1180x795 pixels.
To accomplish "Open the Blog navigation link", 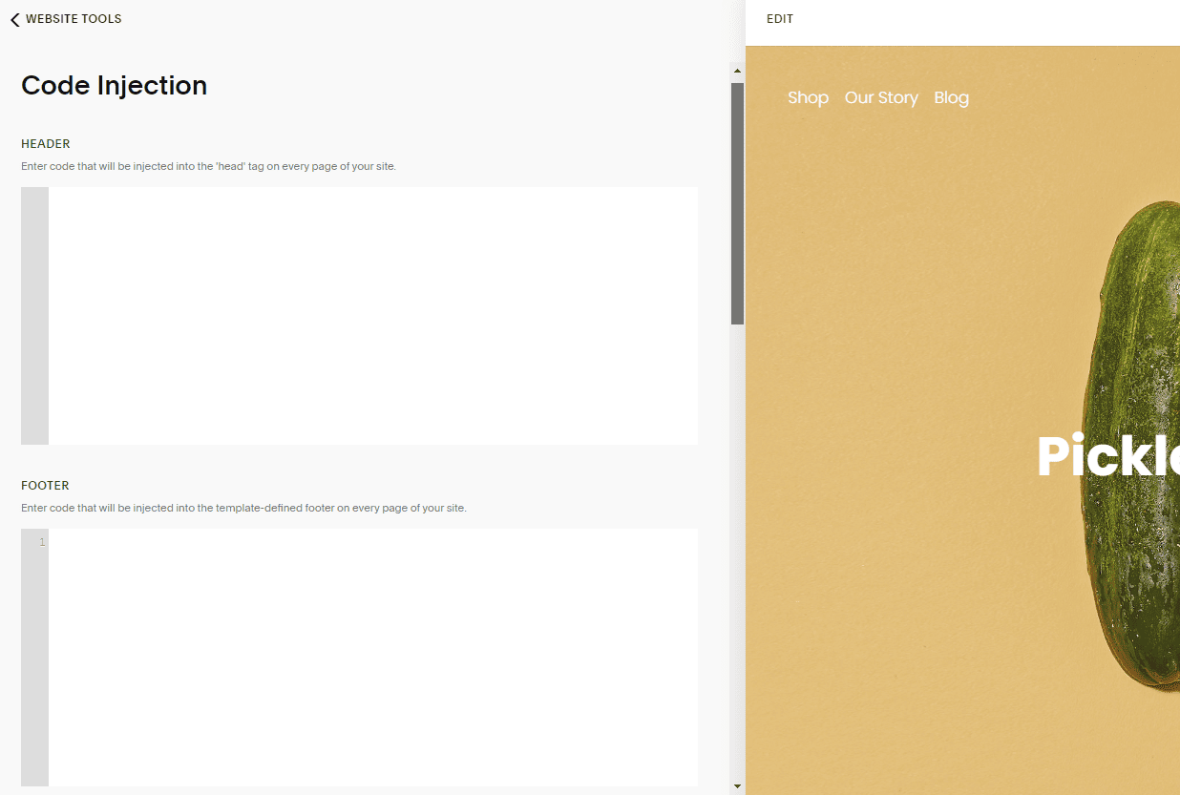I will click(x=951, y=97).
